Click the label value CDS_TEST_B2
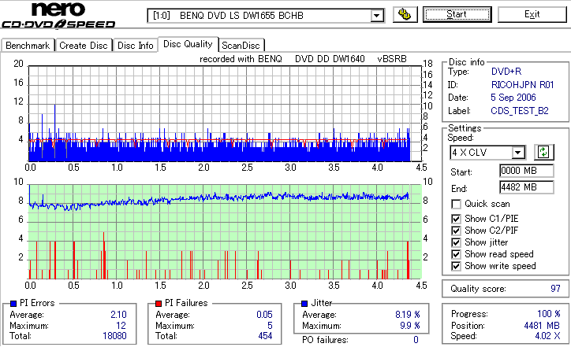571x347 pixels. click(520, 111)
